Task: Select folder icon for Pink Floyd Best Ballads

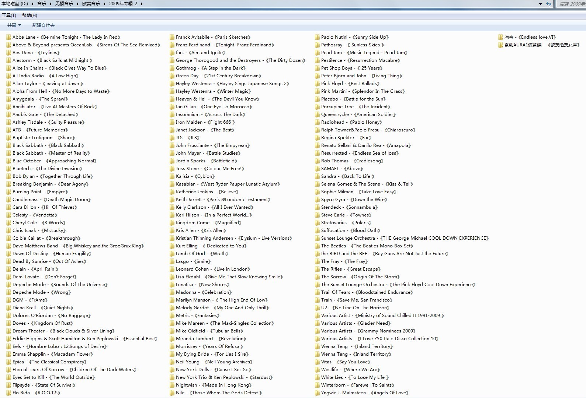Action: (318, 84)
